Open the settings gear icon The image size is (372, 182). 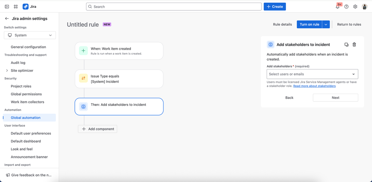pyautogui.click(x=355, y=7)
